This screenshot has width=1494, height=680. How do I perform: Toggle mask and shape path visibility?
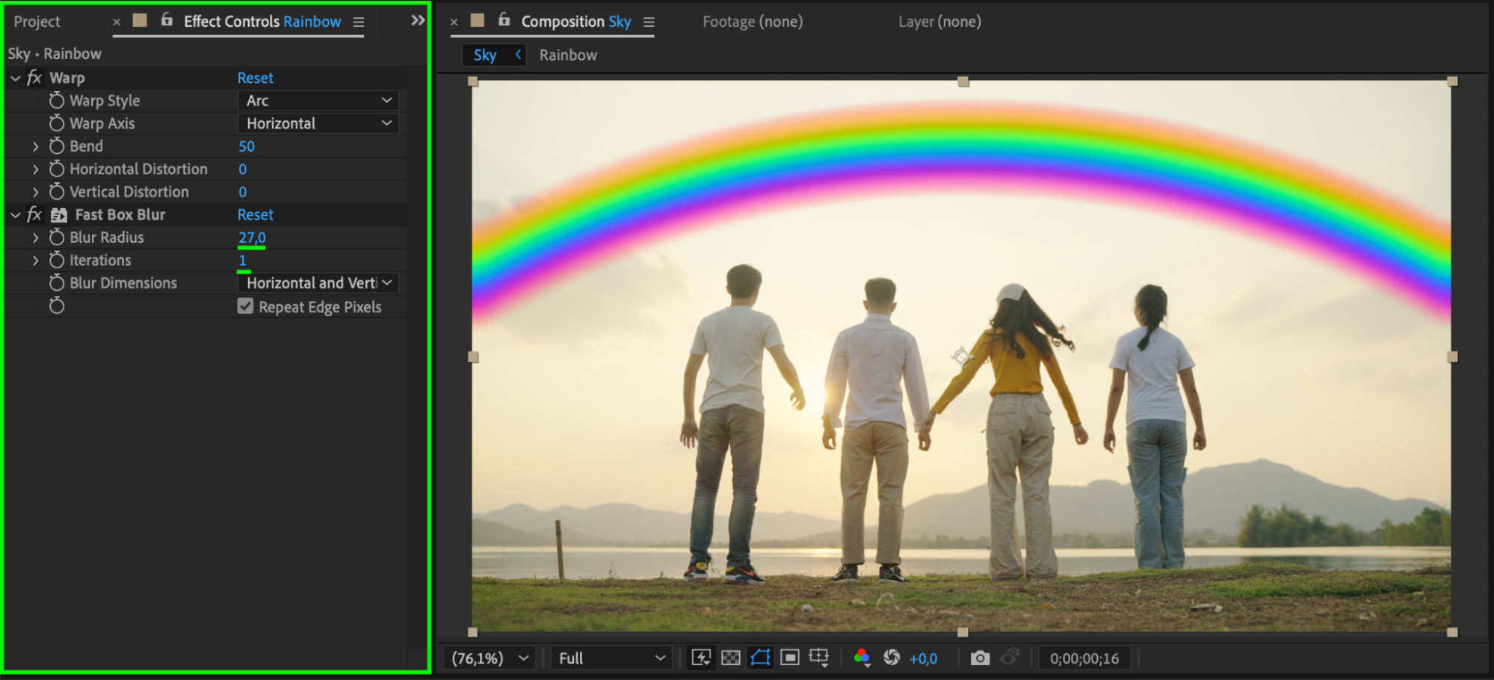click(x=760, y=658)
